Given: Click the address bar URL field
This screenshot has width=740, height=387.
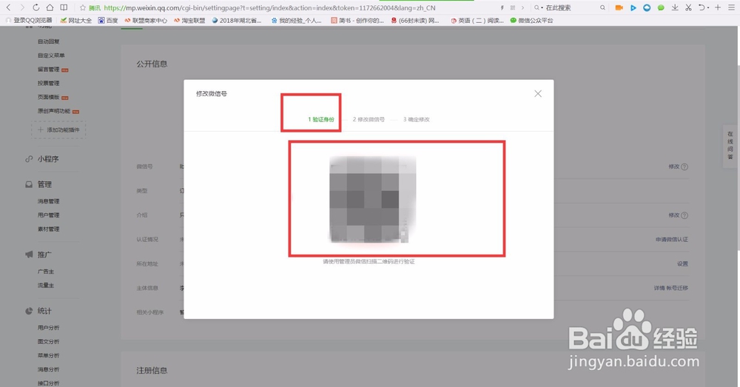Looking at the screenshot, I should tap(269, 7).
